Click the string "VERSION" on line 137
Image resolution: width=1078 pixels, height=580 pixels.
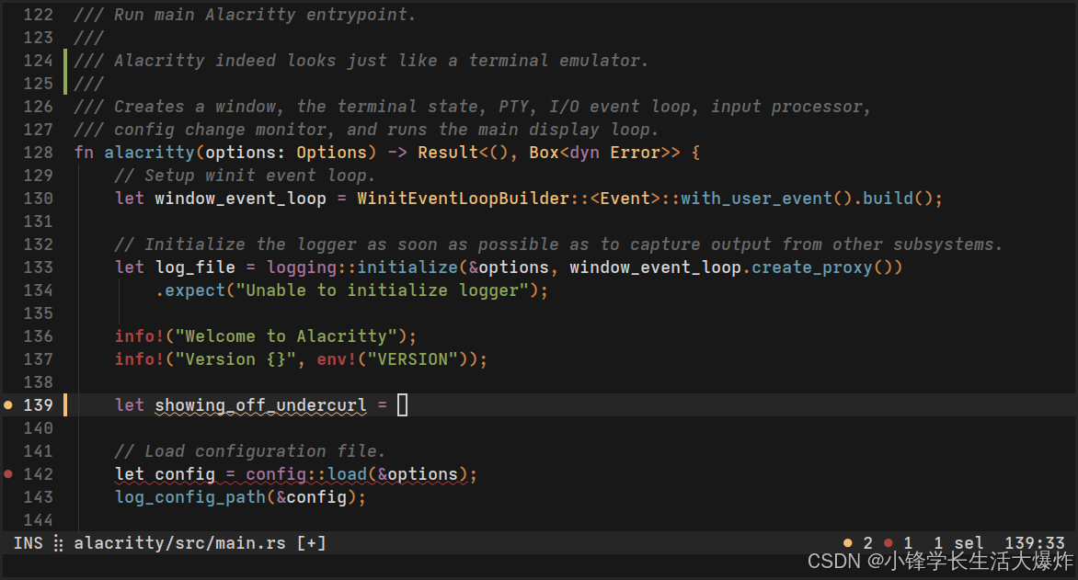(413, 359)
